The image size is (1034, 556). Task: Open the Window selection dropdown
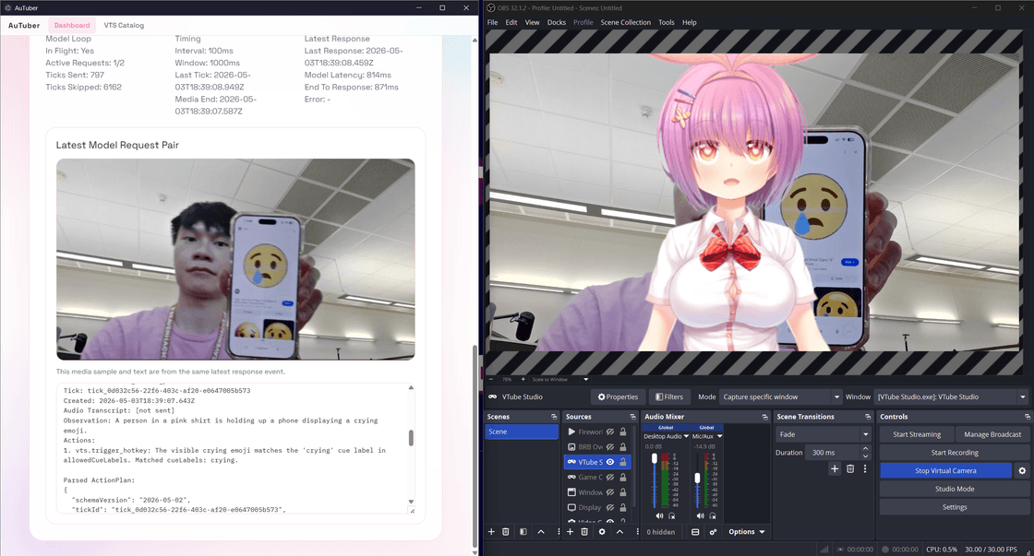tap(951, 397)
